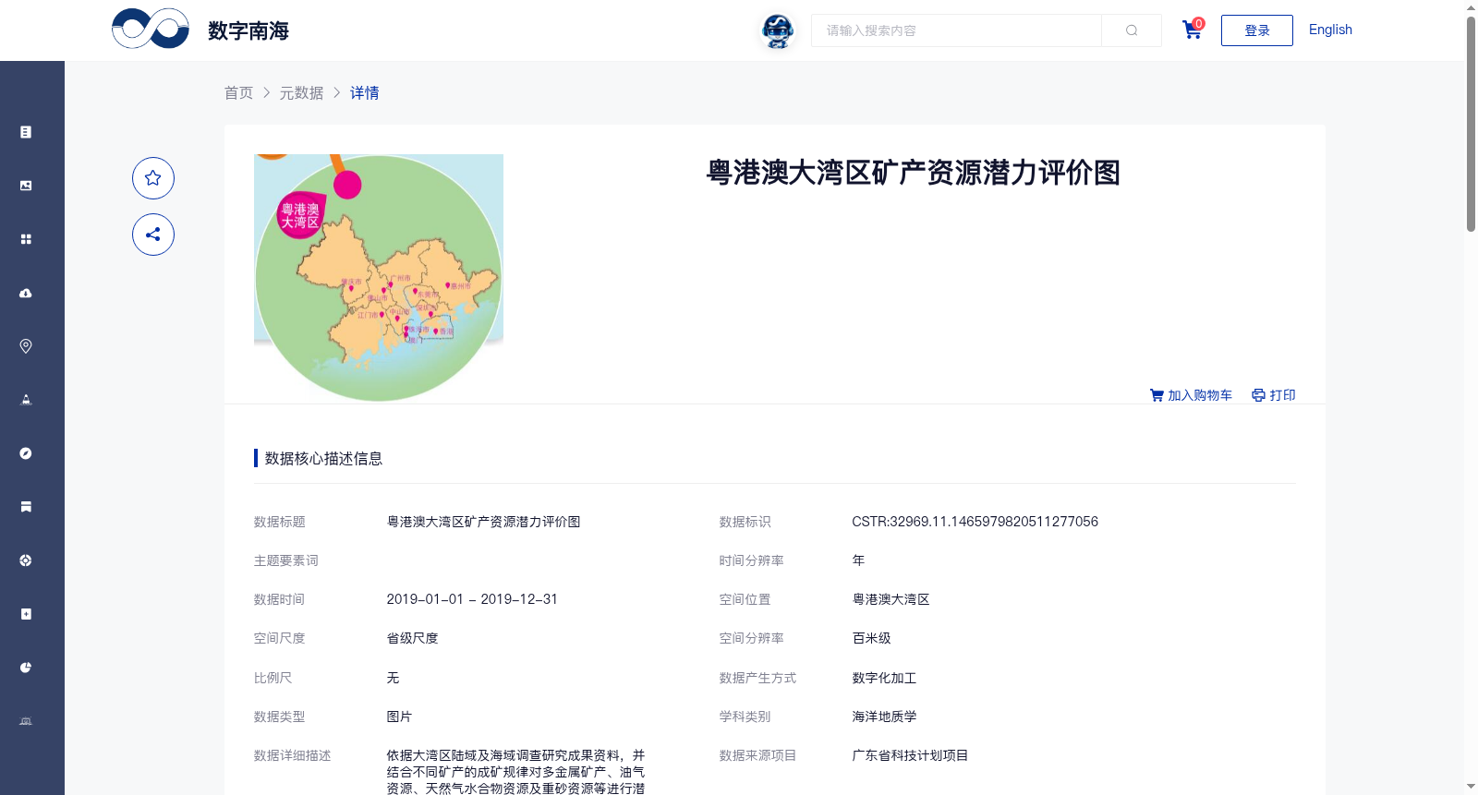Switch language to English
1478x795 pixels.
pyautogui.click(x=1330, y=30)
